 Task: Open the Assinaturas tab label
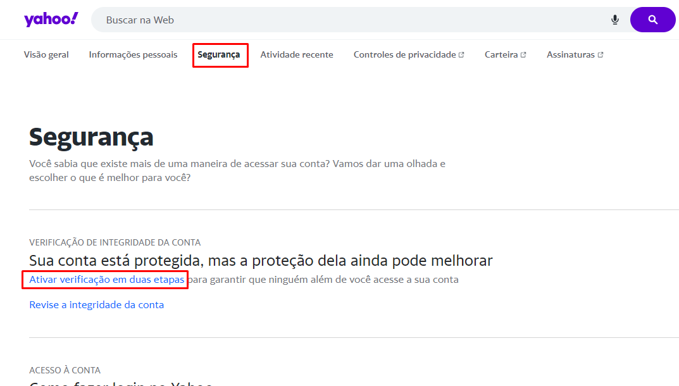point(570,55)
